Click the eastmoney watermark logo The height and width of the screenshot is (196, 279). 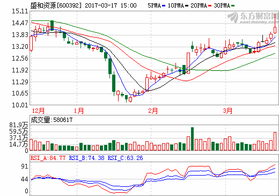coord(253,18)
